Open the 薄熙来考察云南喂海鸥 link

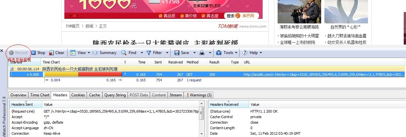click(299, 27)
